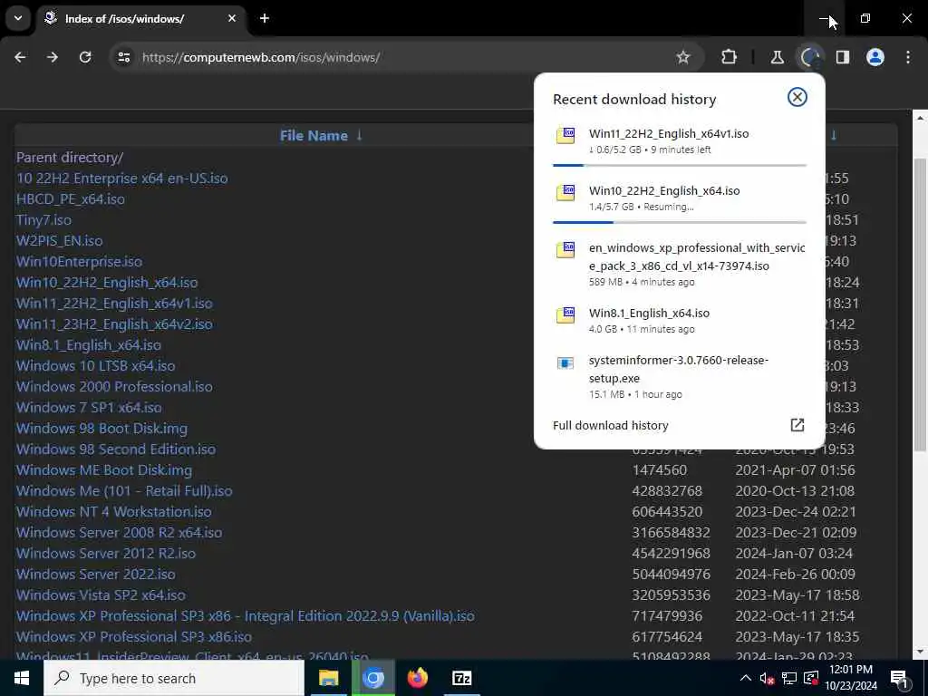Open Full download history

[x=610, y=426]
